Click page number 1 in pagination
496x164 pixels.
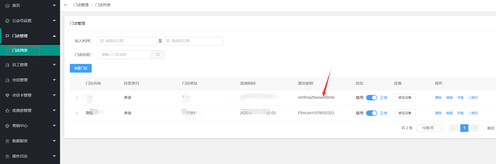[x=464, y=128]
